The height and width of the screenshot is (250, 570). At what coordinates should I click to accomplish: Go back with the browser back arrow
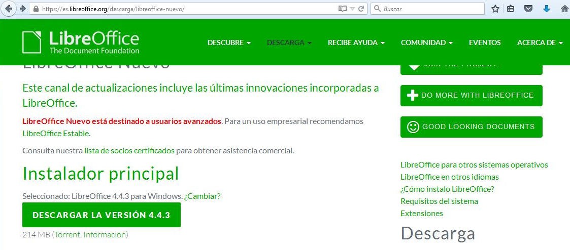(9, 9)
